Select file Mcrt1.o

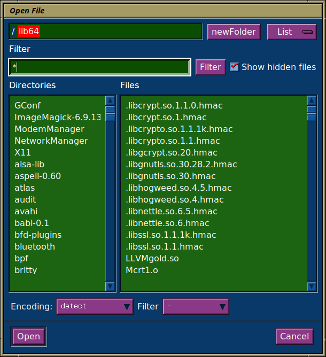pyautogui.click(x=214, y=270)
